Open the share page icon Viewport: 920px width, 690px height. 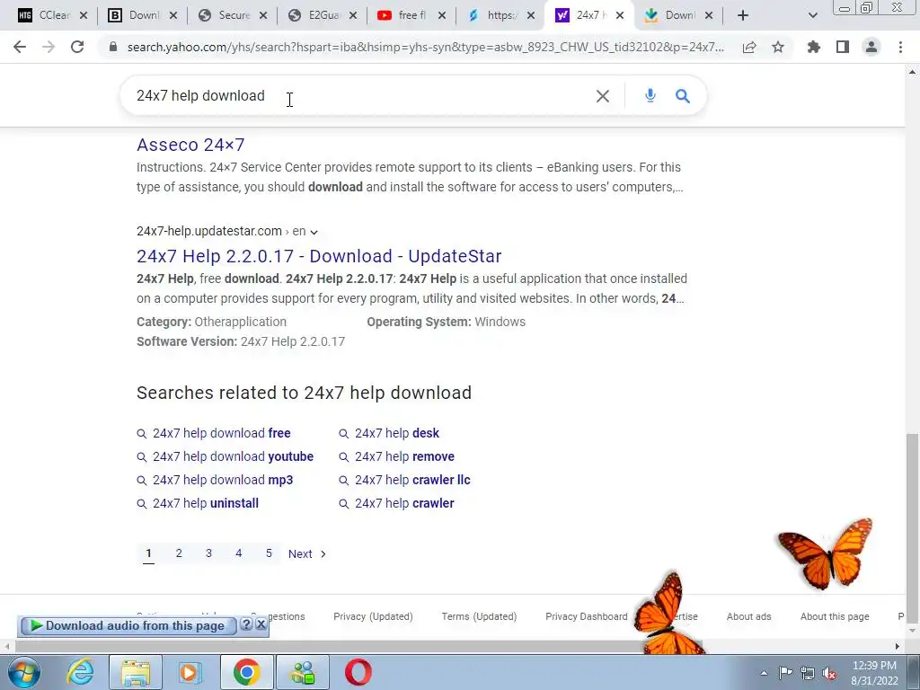point(749,47)
